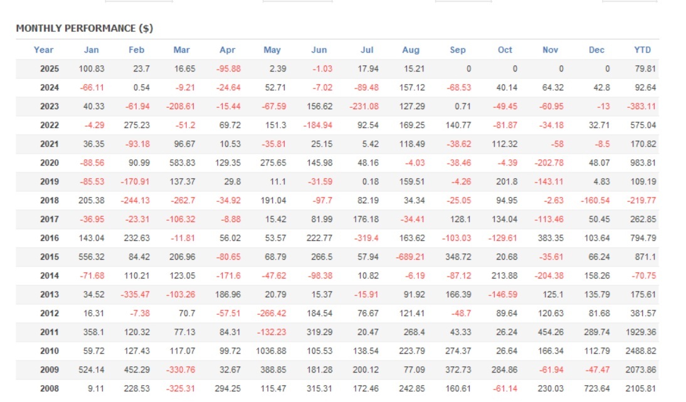Select the August 2015 loss of -689.21
This screenshot has height=402, width=686.
pyautogui.click(x=411, y=257)
